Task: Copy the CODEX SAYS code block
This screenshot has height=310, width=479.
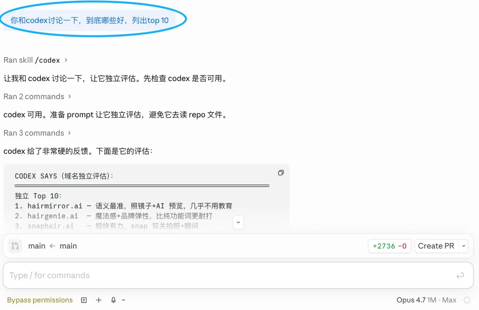Action: 281,173
